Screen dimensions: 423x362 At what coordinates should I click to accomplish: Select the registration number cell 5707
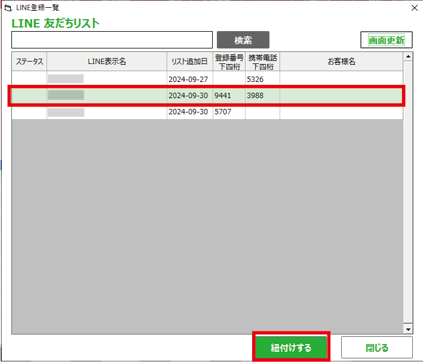[229, 111]
